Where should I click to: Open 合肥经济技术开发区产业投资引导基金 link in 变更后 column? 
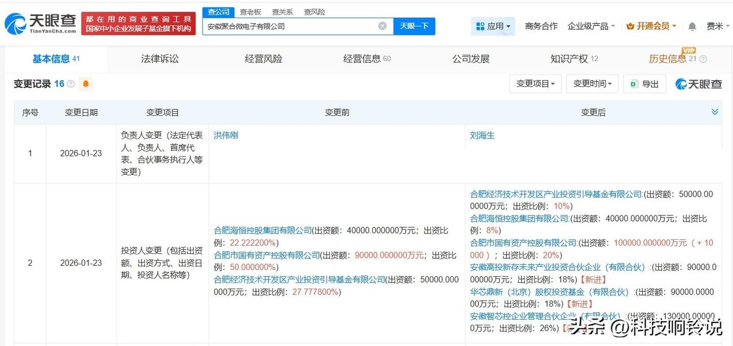tap(556, 194)
